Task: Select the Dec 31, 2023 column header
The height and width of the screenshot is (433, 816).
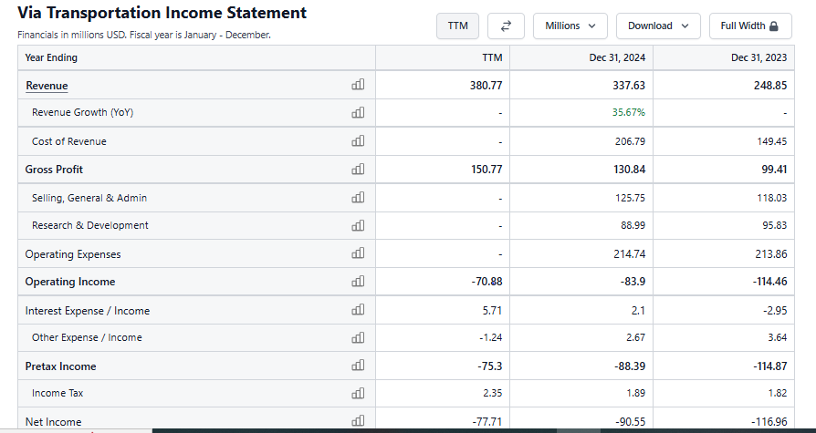Action: click(x=758, y=57)
